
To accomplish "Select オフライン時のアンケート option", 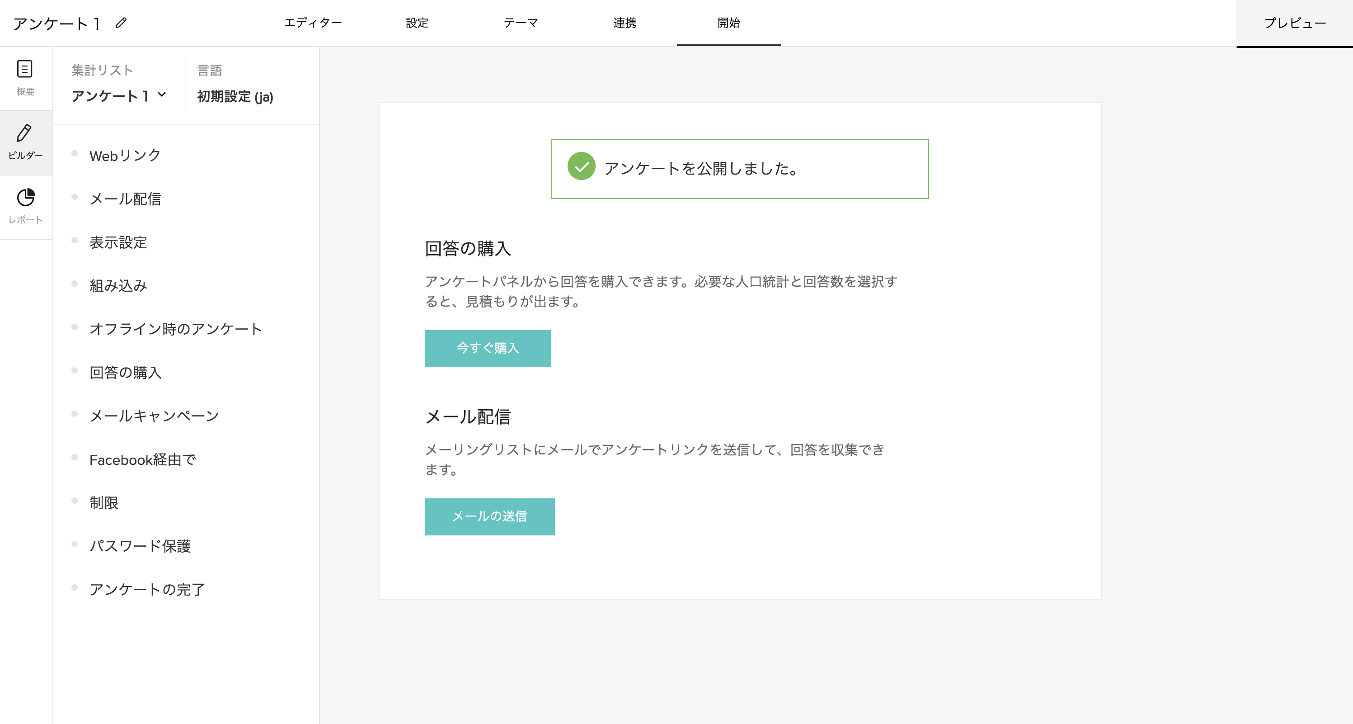I will [176, 329].
